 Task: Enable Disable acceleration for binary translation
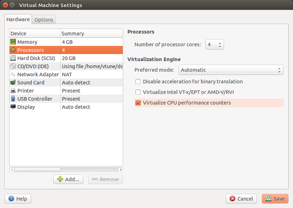pyautogui.click(x=138, y=82)
